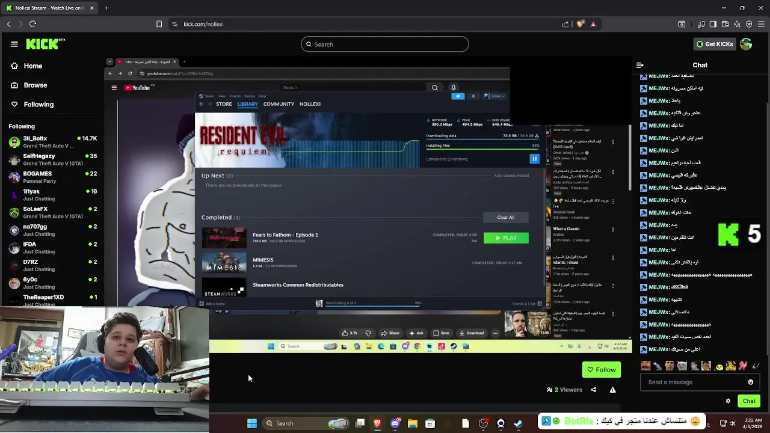
Task: Open Steam from the taskbar
Action: click(518, 423)
